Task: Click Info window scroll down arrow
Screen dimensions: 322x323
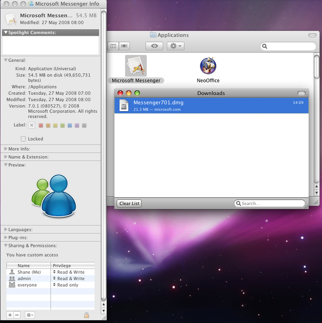Action: point(104,311)
